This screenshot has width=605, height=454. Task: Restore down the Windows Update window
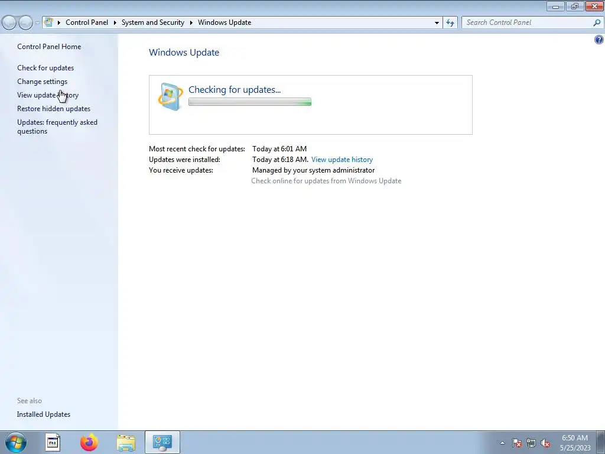click(x=575, y=6)
